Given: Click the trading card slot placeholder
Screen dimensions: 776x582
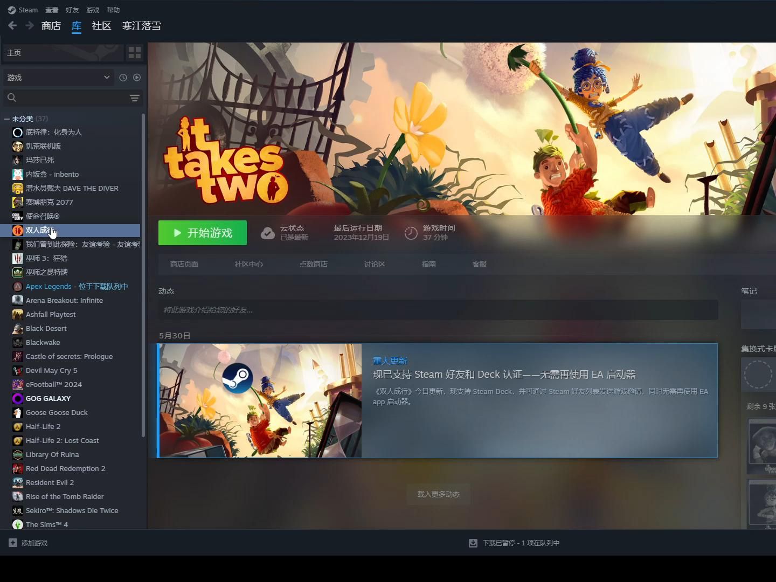Looking at the screenshot, I should click(758, 373).
